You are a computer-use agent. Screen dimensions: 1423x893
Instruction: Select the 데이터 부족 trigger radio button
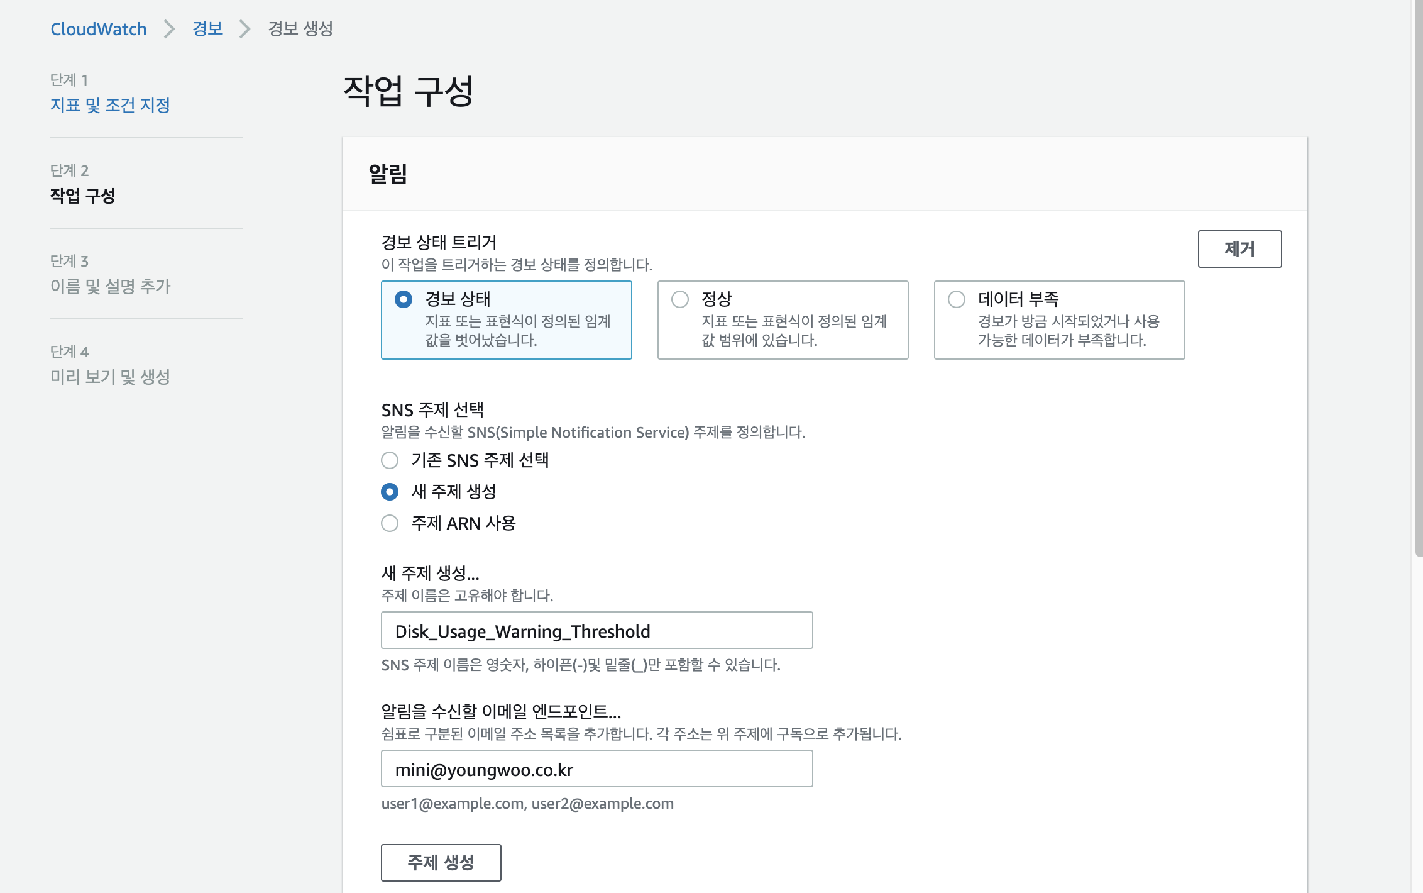pyautogui.click(x=957, y=299)
